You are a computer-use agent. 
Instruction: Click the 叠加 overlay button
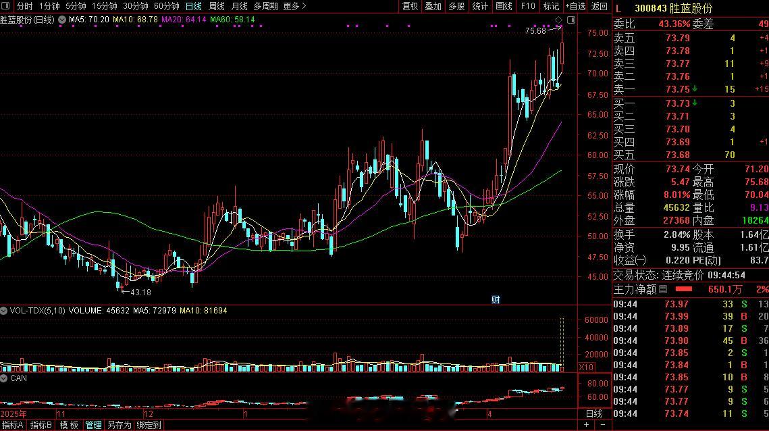433,6
